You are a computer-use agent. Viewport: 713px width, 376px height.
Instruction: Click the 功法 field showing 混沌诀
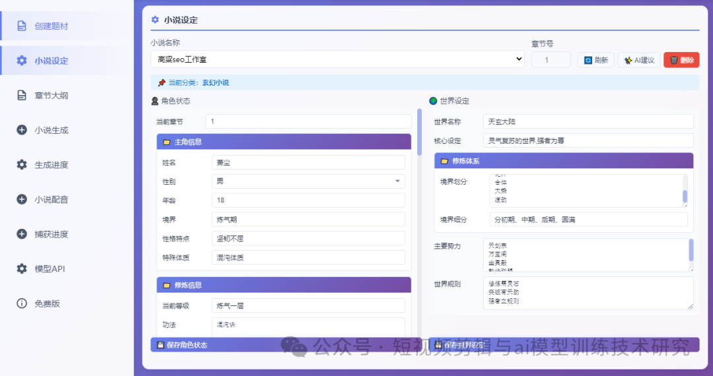tap(308, 327)
